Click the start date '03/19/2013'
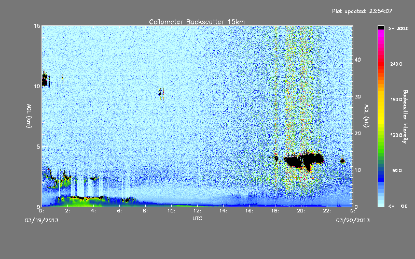 [41, 221]
